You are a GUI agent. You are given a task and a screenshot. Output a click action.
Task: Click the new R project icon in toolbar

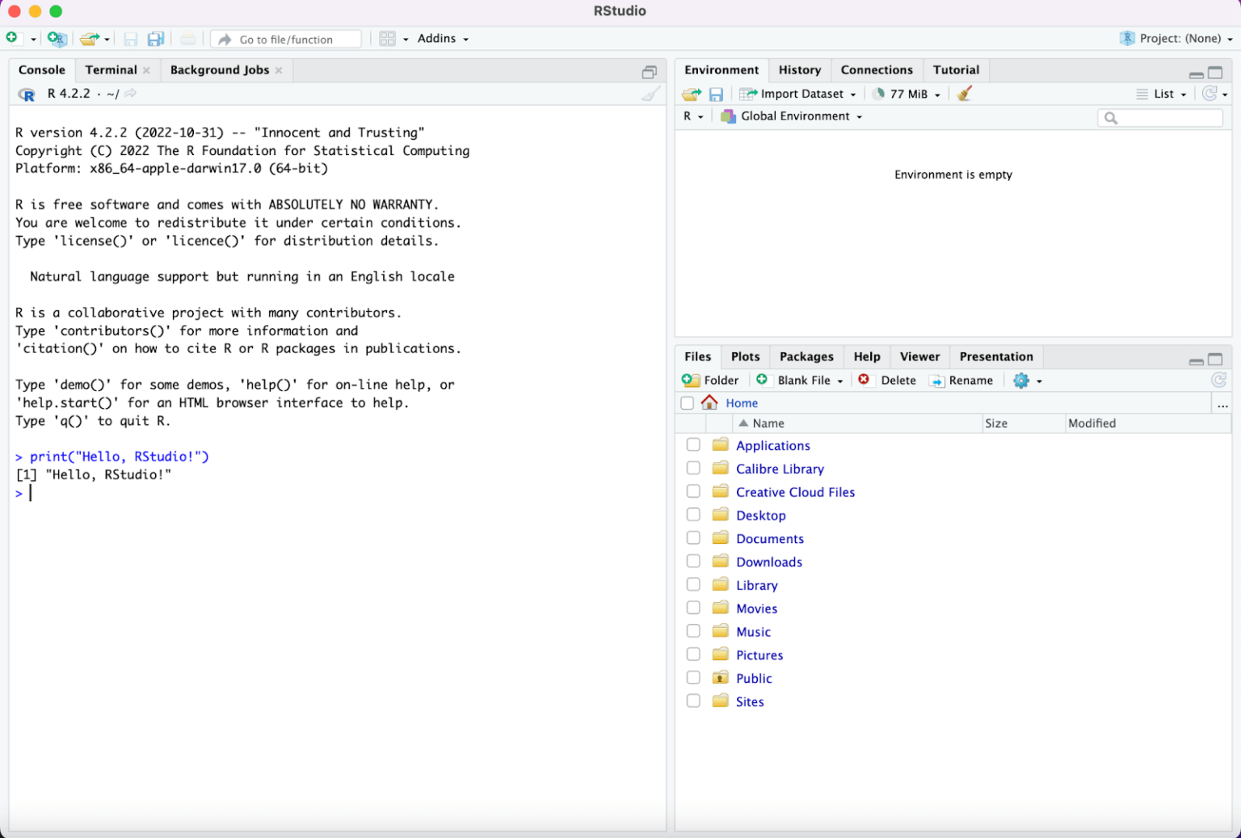57,38
